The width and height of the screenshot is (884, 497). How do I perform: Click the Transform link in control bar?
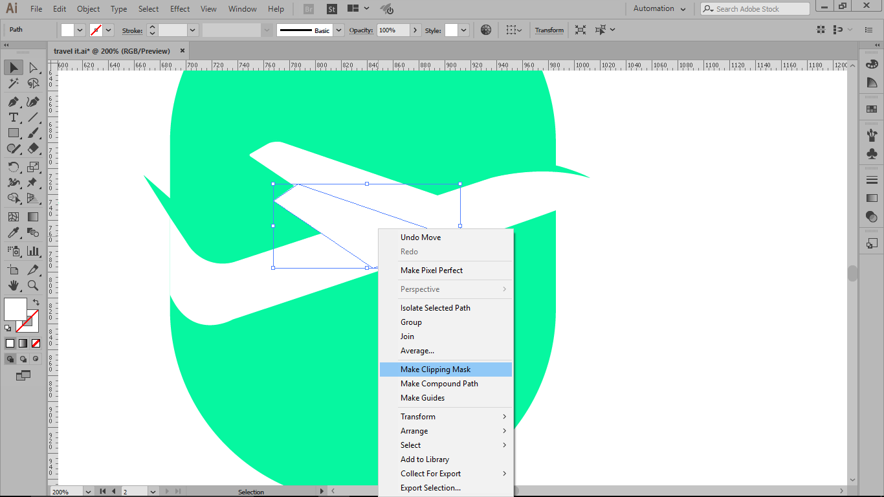[549, 30]
